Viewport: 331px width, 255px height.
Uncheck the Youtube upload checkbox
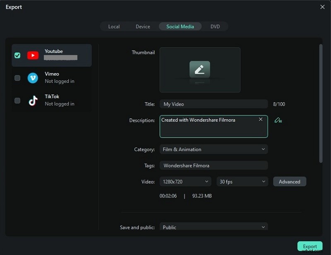[17, 55]
